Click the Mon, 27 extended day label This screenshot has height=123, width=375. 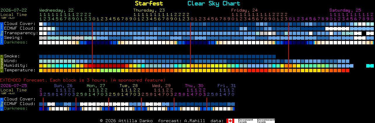point(96,86)
